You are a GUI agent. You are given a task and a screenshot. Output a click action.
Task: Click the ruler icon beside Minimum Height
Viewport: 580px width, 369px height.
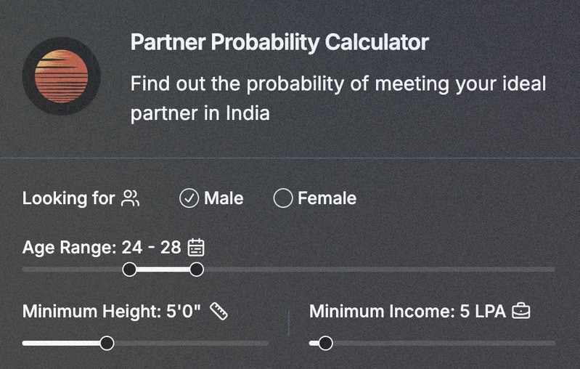pos(219,312)
